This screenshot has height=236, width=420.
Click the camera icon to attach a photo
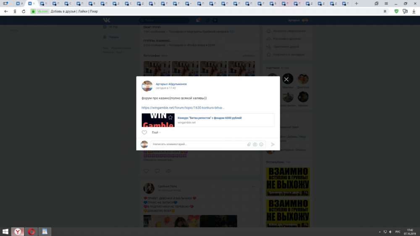click(x=255, y=144)
